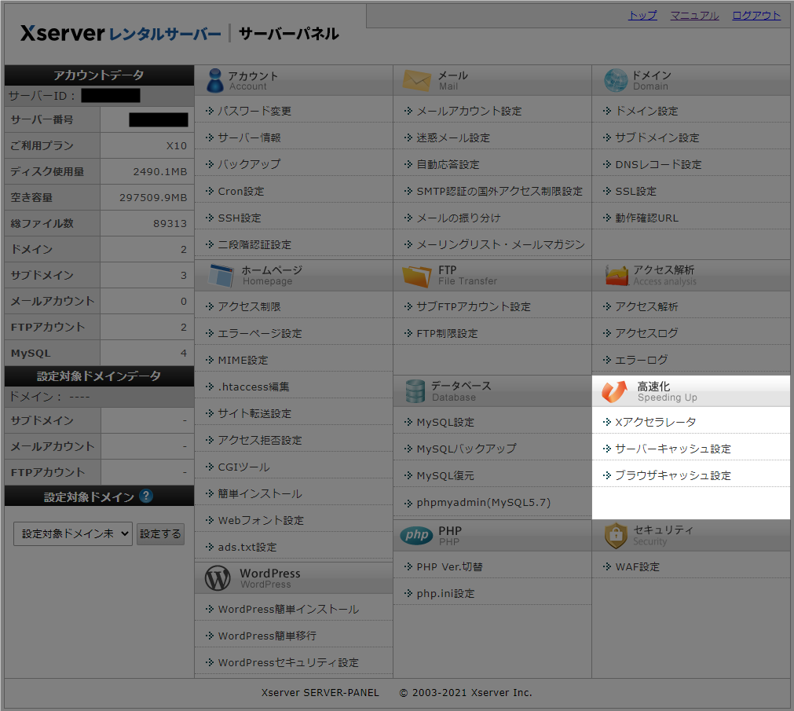The width and height of the screenshot is (794, 711).
Task: Open 迷惑メール設定
Action: [453, 137]
